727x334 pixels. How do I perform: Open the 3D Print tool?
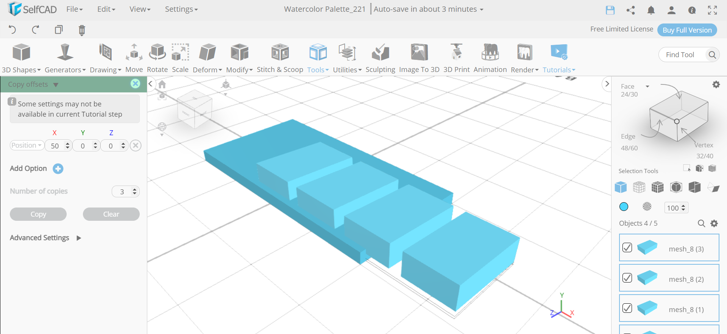(x=456, y=58)
